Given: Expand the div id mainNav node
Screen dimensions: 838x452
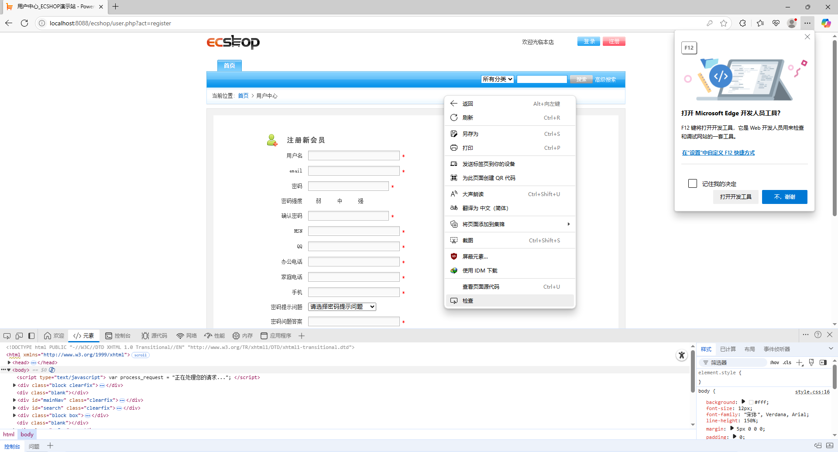Looking at the screenshot, I should (14, 400).
